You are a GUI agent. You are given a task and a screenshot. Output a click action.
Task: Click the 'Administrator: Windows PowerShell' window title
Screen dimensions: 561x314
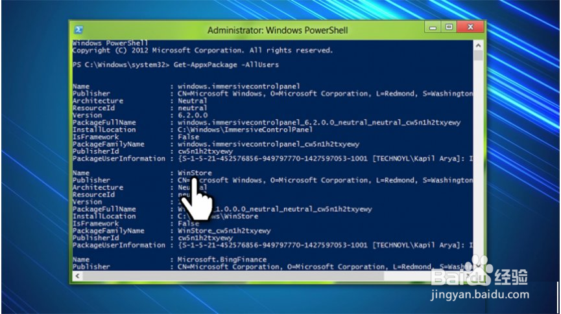click(x=278, y=30)
